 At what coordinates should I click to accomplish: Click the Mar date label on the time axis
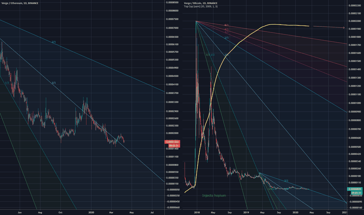click(111, 212)
